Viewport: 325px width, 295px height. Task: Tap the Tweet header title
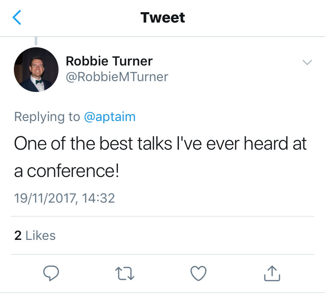pos(162,17)
